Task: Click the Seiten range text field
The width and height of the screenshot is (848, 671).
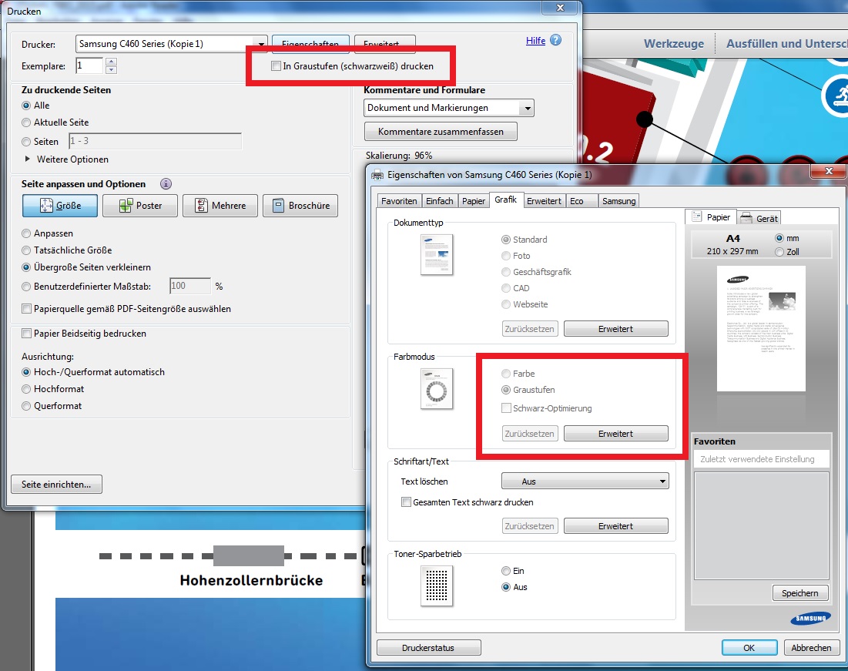Action: pos(156,141)
